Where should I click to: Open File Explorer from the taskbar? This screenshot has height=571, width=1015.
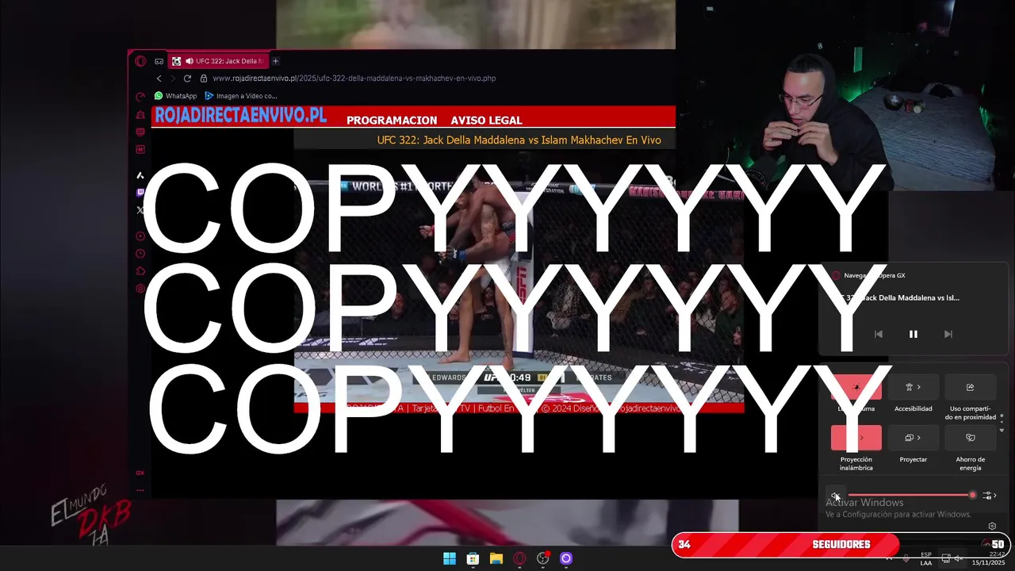(496, 558)
